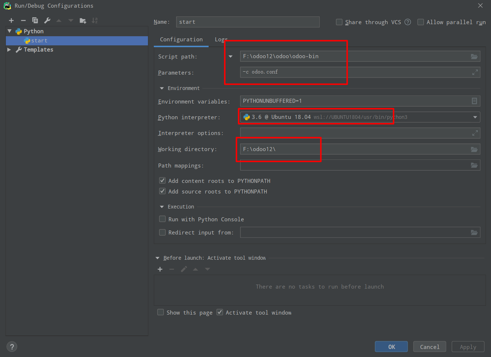Image resolution: width=491 pixels, height=357 pixels.
Task: Collapse the Environment section
Action: (162, 88)
